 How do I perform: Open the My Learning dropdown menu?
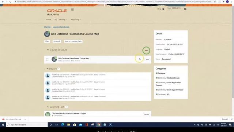coord(61,19)
